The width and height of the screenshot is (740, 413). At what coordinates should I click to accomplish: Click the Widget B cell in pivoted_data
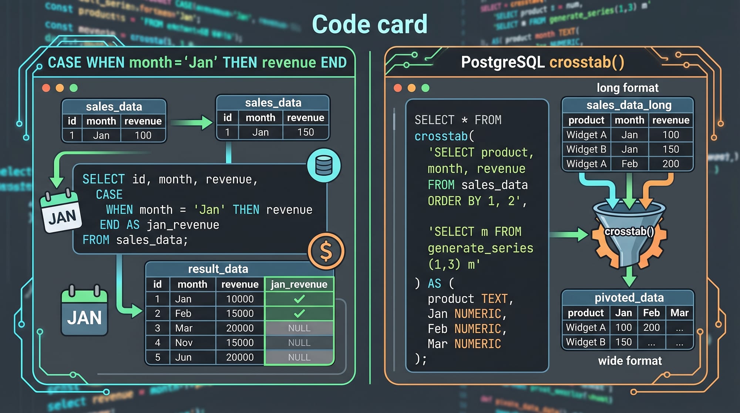(585, 342)
